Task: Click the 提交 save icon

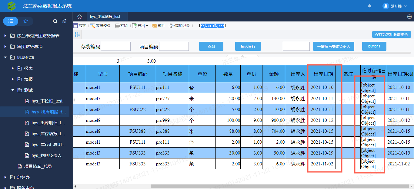Action: pyautogui.click(x=75, y=26)
